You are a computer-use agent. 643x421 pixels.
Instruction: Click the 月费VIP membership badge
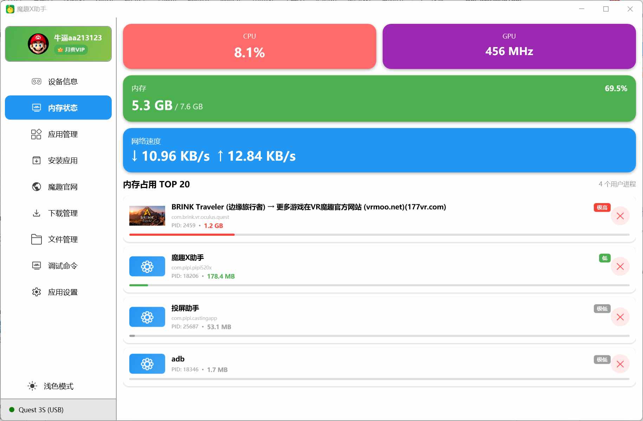tap(71, 50)
